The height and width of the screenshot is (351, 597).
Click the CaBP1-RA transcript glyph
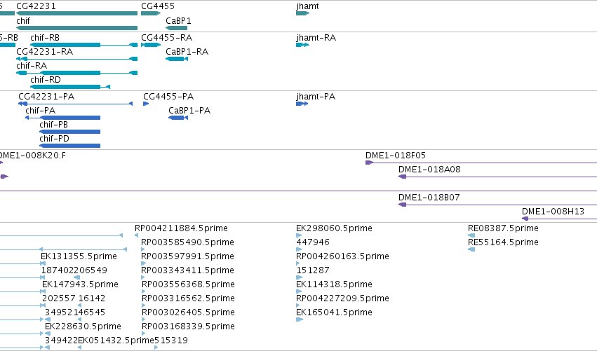[x=177, y=59]
